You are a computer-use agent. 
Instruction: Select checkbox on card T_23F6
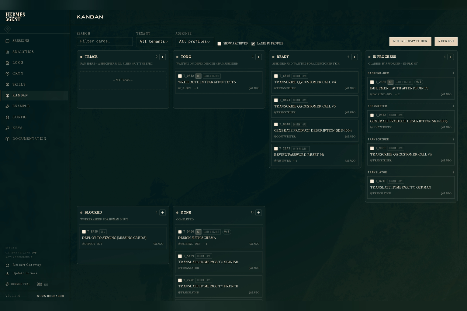coord(372,82)
